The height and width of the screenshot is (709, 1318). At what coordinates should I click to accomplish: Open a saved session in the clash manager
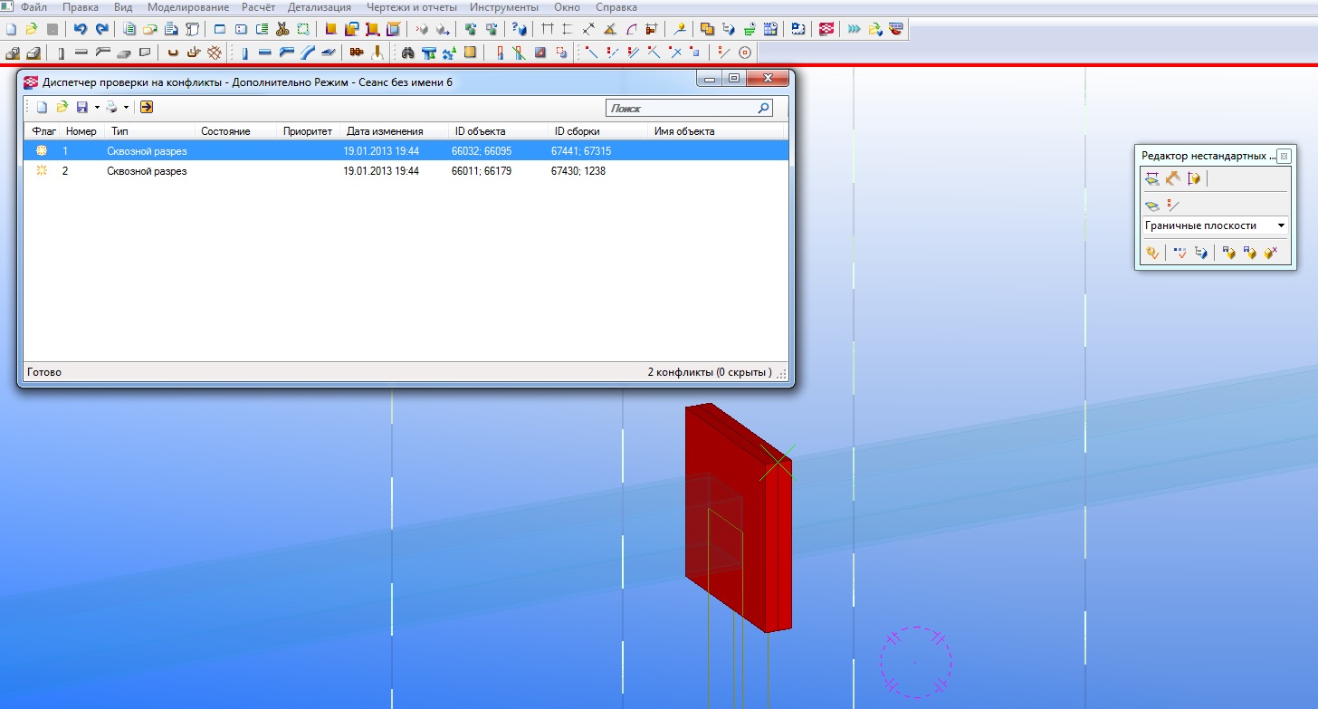pos(62,108)
